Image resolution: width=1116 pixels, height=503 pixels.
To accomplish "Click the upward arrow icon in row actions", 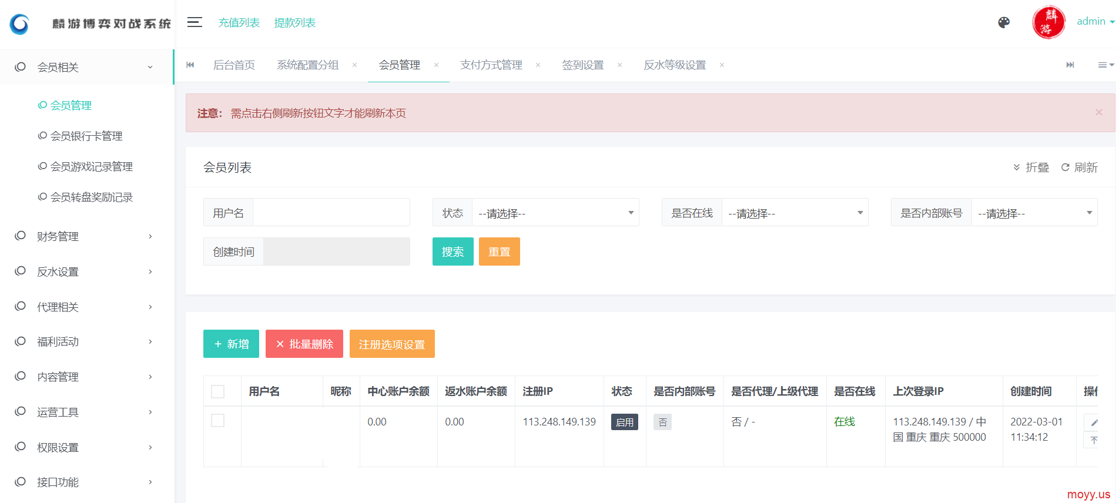I will pos(1094,440).
